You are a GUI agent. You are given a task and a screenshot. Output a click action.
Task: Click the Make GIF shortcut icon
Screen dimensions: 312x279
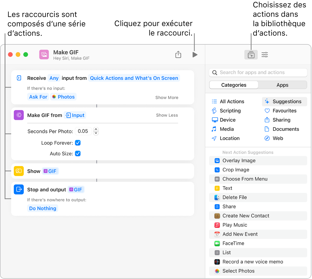[44, 54]
